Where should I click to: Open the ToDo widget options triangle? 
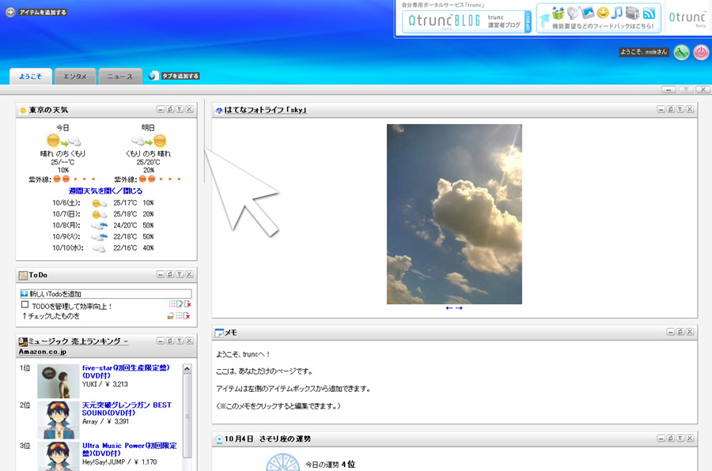pos(180,274)
